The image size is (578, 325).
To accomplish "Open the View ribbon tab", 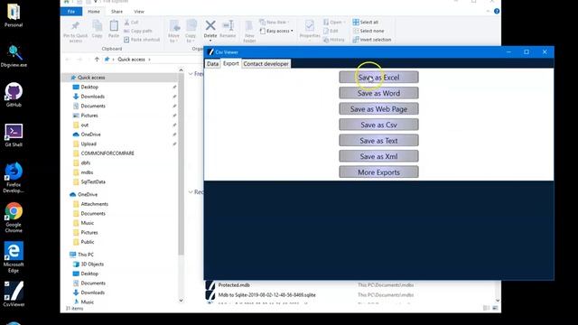I will 139,12.
